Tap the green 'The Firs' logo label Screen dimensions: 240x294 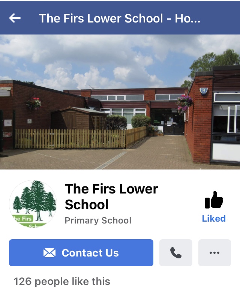(23, 218)
